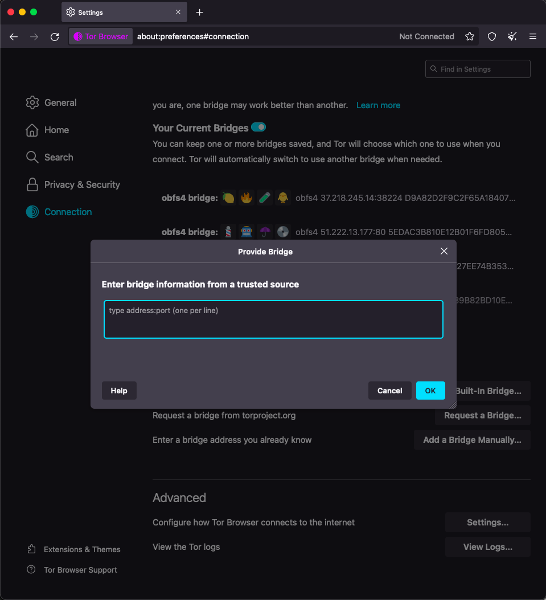The width and height of the screenshot is (546, 600).
Task: Click the Help button in the dialog
Action: (119, 391)
